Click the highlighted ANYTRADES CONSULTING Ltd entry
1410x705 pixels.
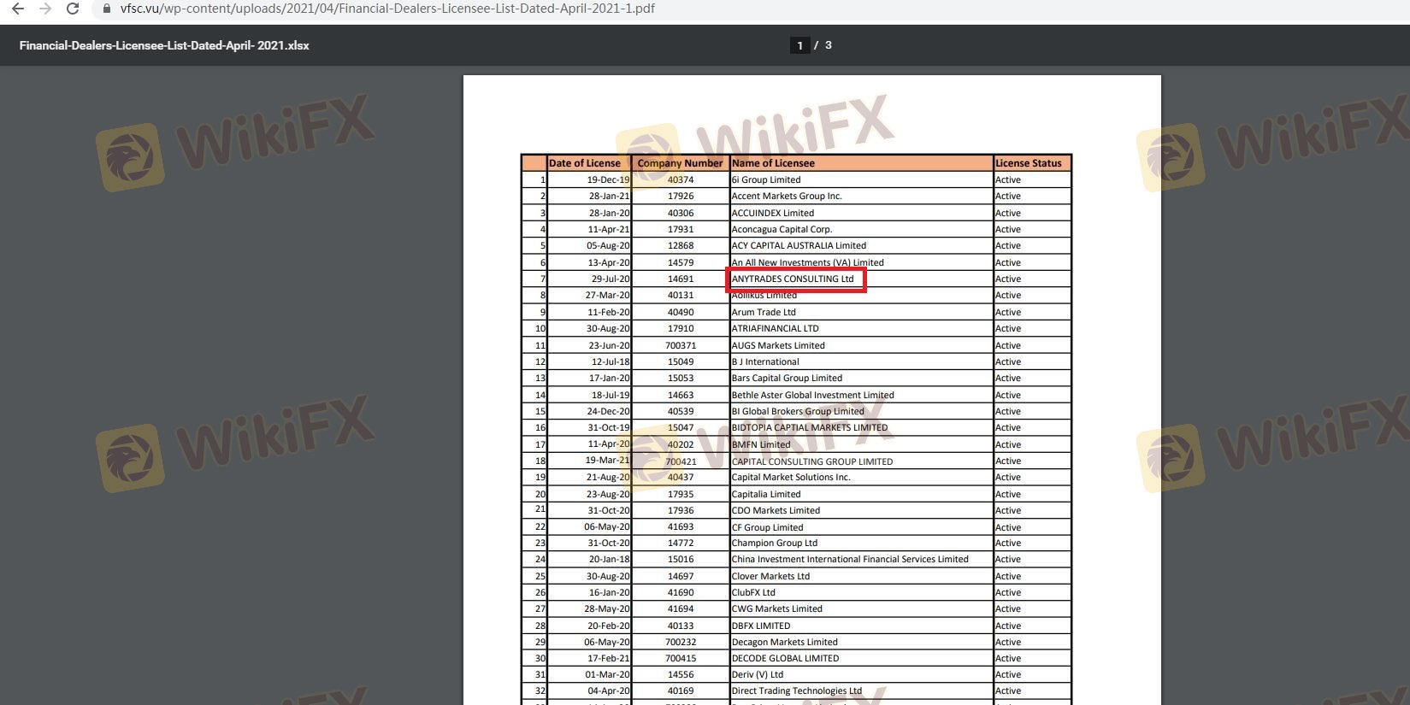tap(793, 279)
